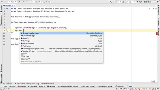The image size is (160, 90).
Task: Open the Git tool window
Action: (x=5, y=86)
